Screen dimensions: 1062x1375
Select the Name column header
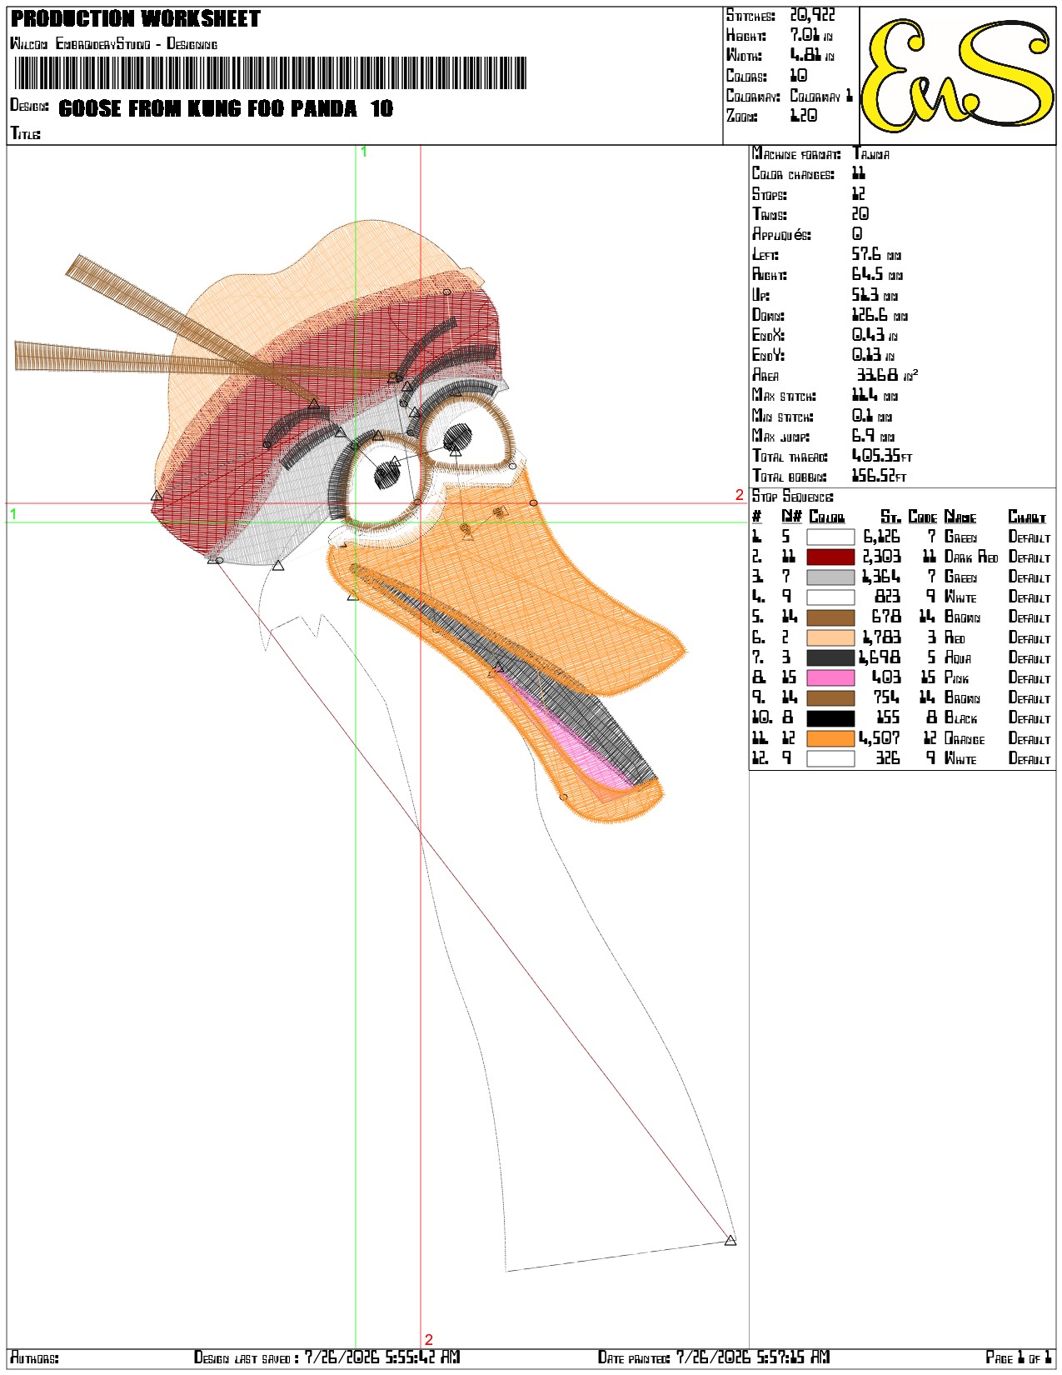[x=960, y=517]
